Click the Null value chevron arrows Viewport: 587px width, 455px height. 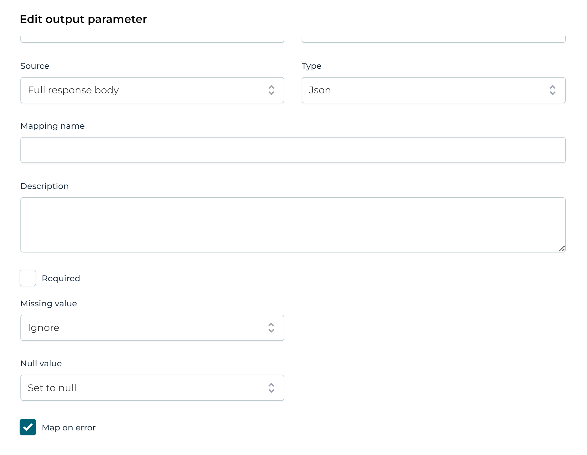(x=271, y=388)
